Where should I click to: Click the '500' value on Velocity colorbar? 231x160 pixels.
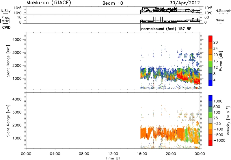(217, 107)
